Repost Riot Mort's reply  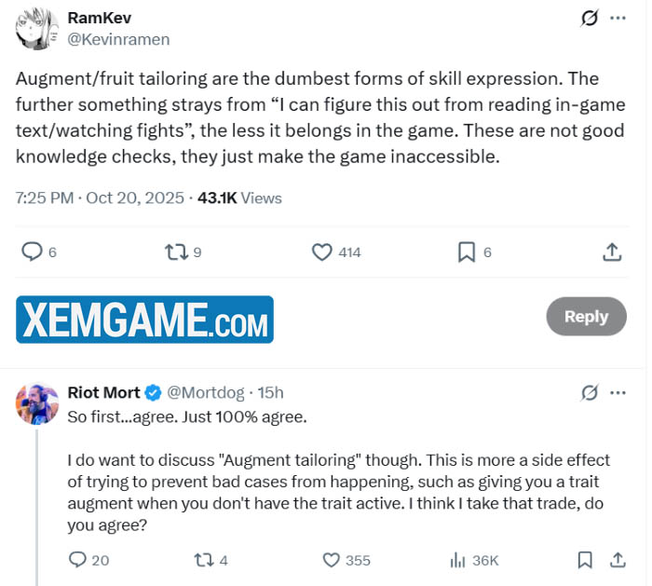click(x=203, y=560)
